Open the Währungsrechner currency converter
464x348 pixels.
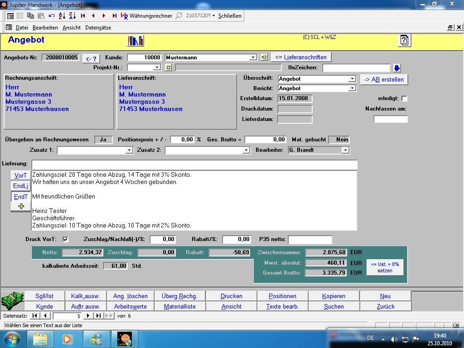point(146,15)
